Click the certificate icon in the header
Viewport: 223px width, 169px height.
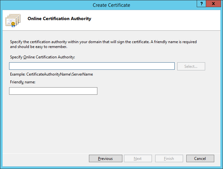[13, 20]
